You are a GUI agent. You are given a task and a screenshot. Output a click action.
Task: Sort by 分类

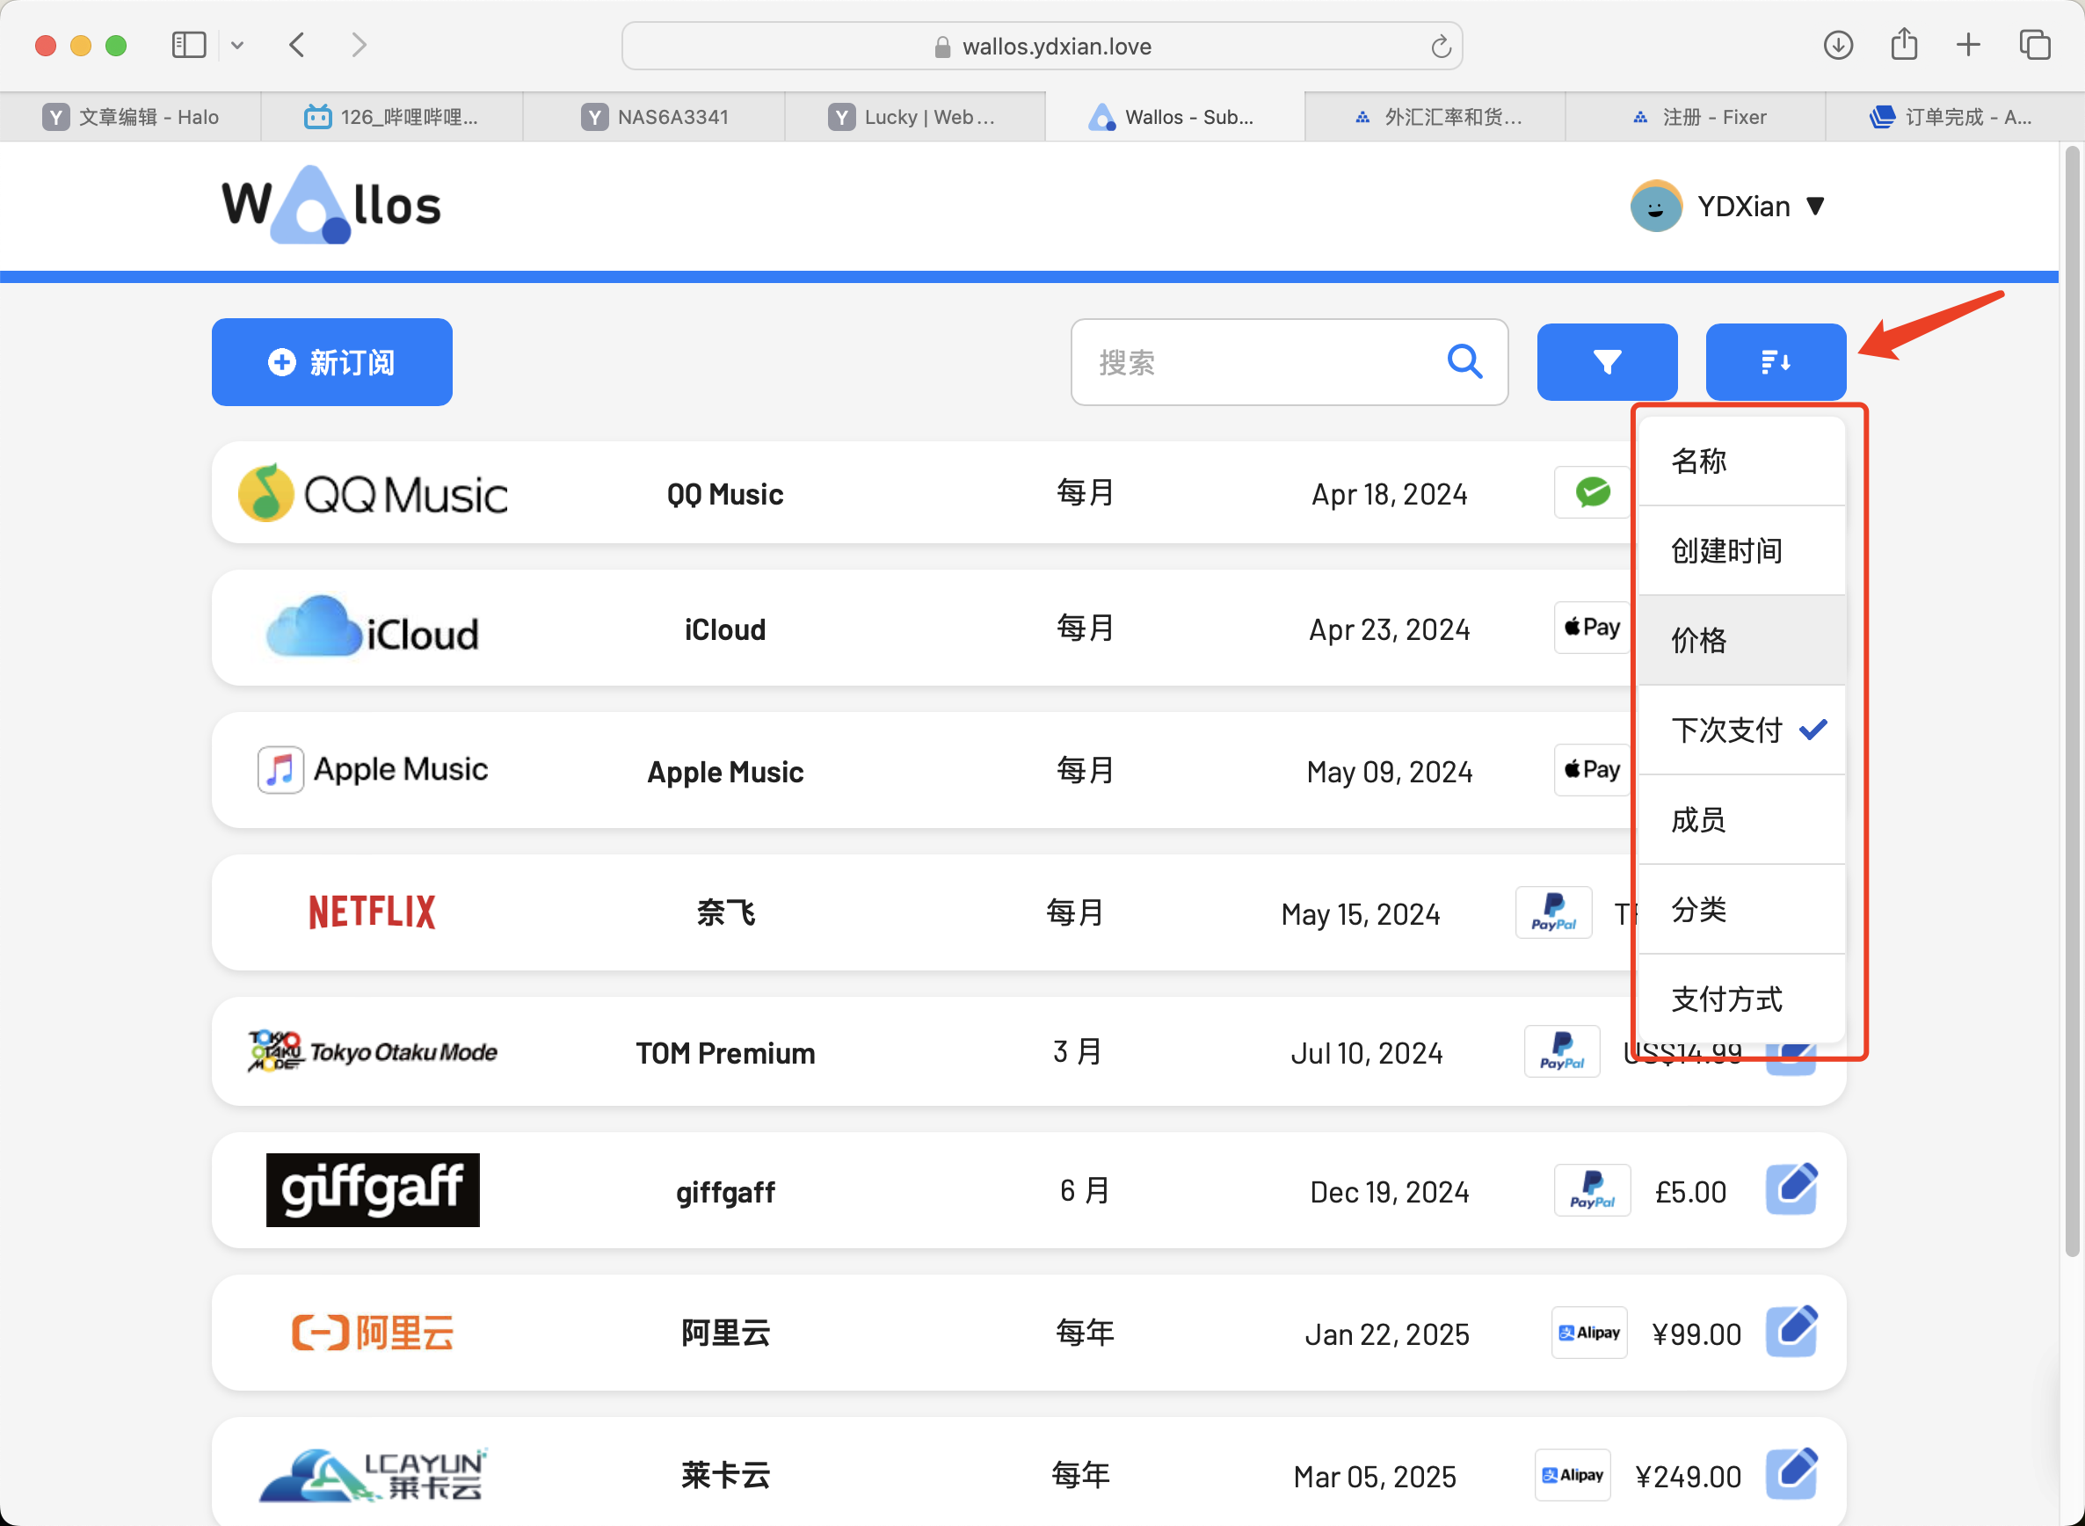[x=1741, y=909]
